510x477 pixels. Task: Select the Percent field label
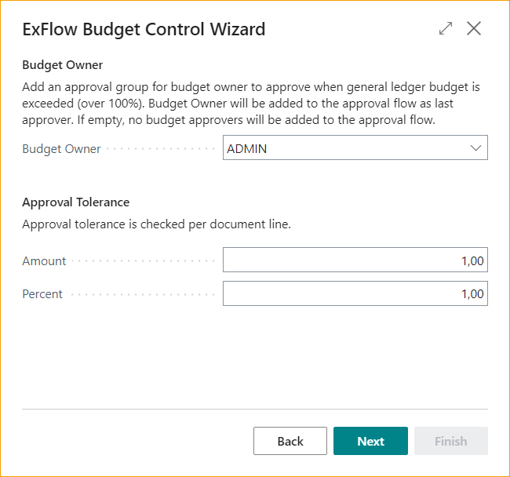(x=42, y=294)
